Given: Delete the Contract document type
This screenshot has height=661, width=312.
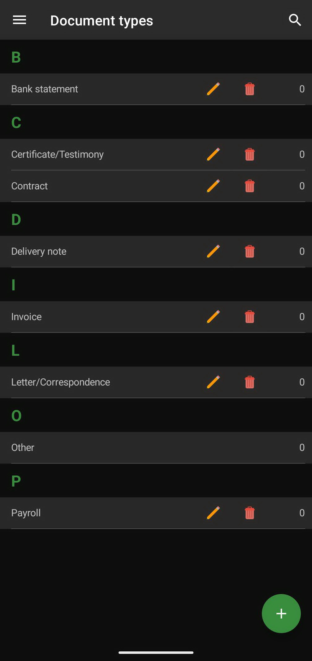Looking at the screenshot, I should 250,186.
